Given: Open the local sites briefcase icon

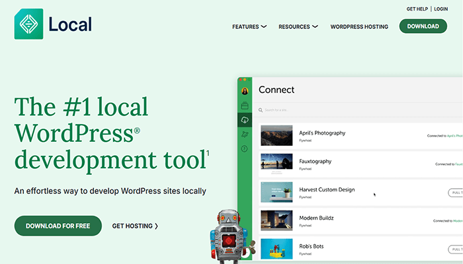Looking at the screenshot, I should pos(245,106).
